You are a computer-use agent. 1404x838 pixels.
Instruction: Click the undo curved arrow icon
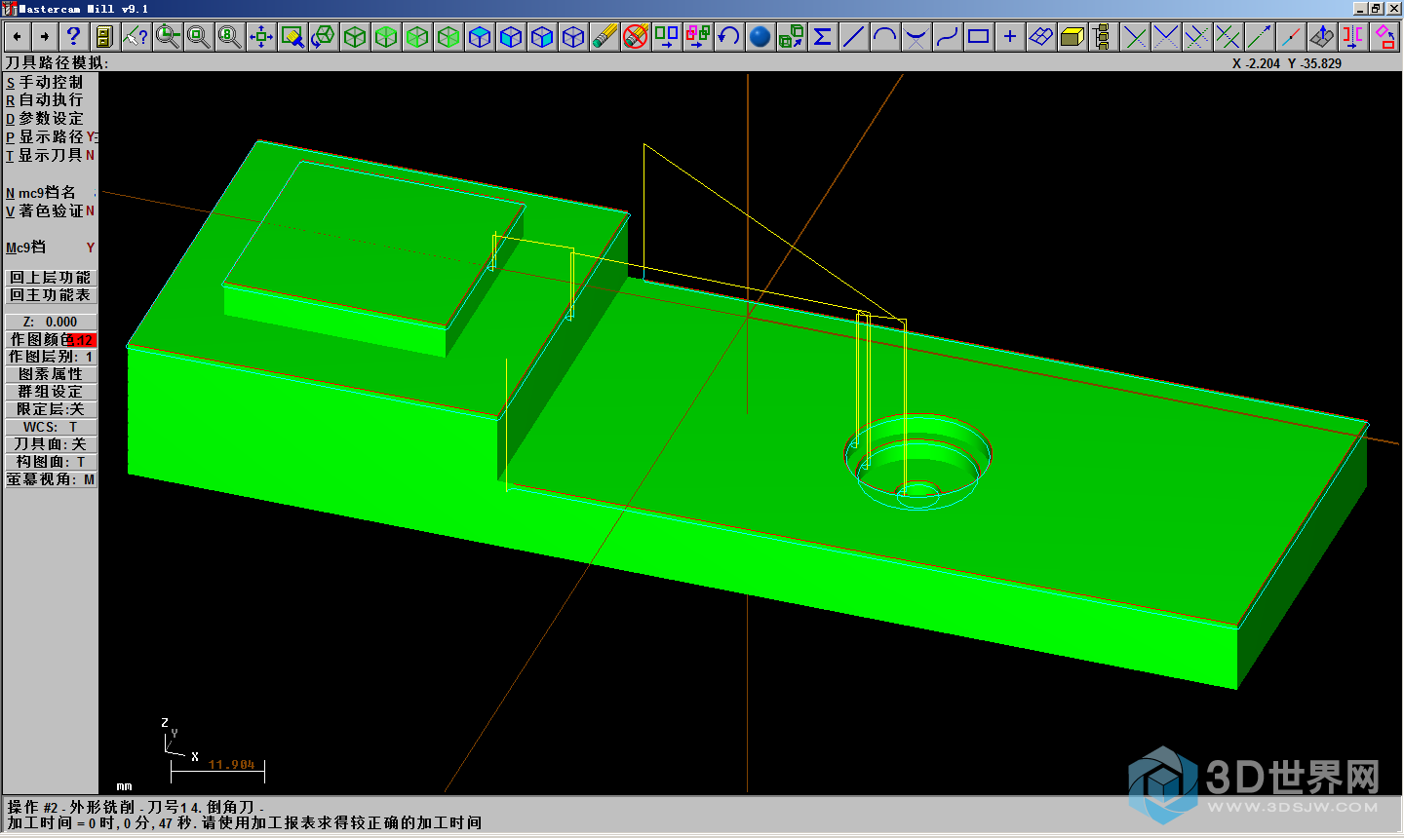pyautogui.click(x=729, y=37)
